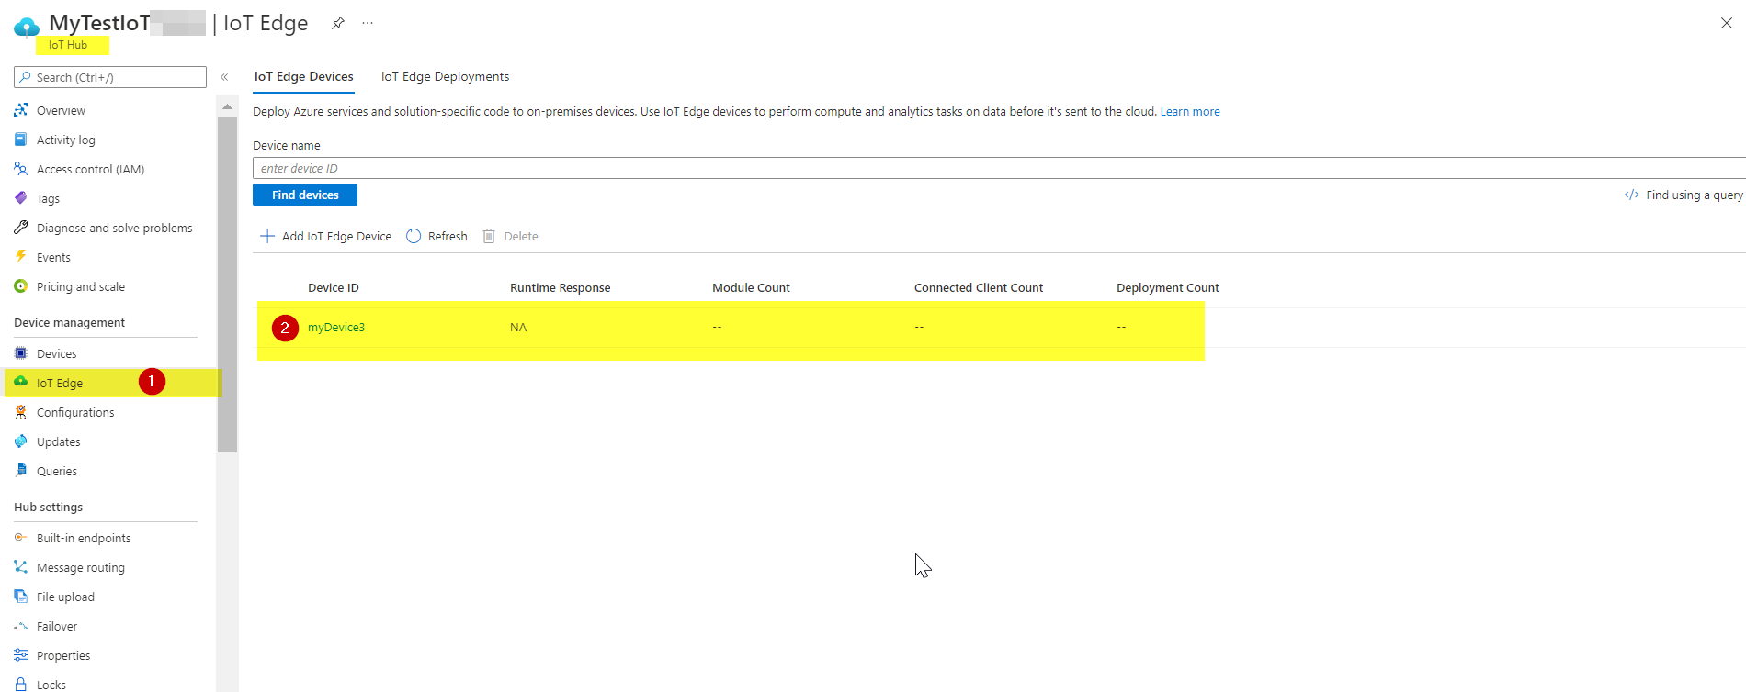
Task: Open the Tags menu item
Action: [x=48, y=198]
